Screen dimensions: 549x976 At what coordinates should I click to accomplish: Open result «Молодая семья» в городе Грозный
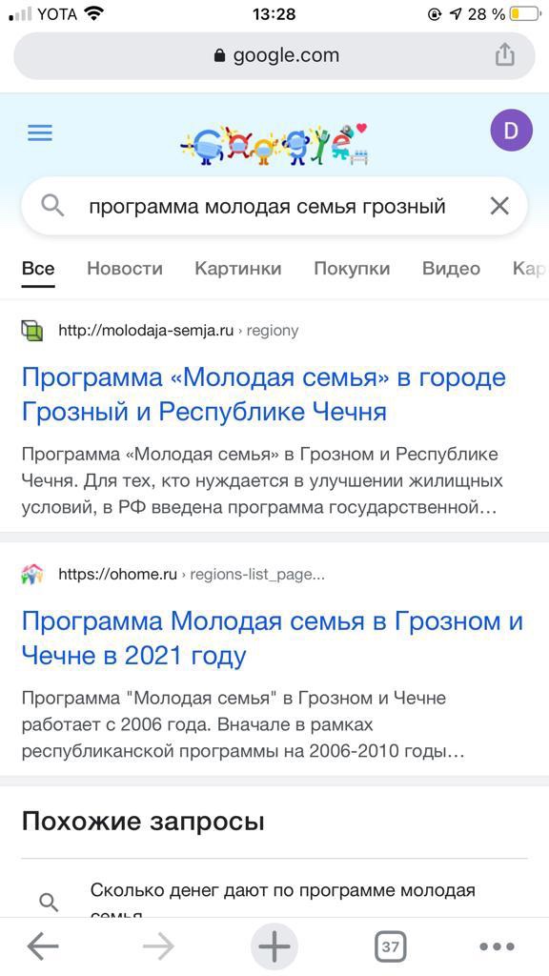[264, 394]
